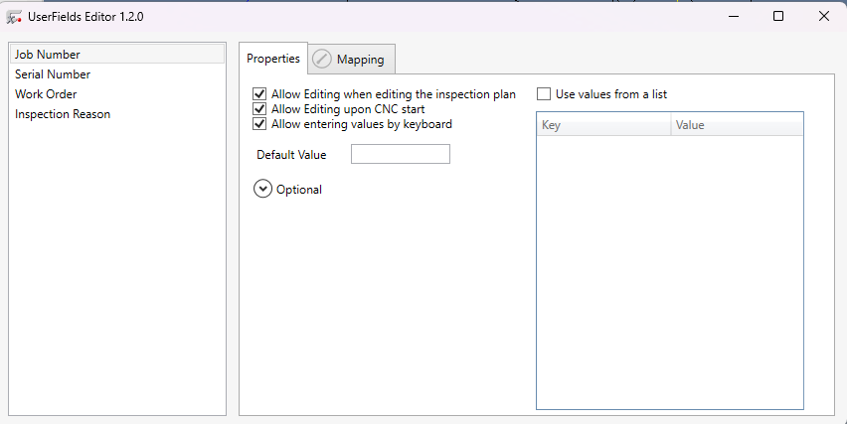Screen dimensions: 847x424
Task: Toggle Allow Editing when editing inspection plan
Action: [x=260, y=94]
